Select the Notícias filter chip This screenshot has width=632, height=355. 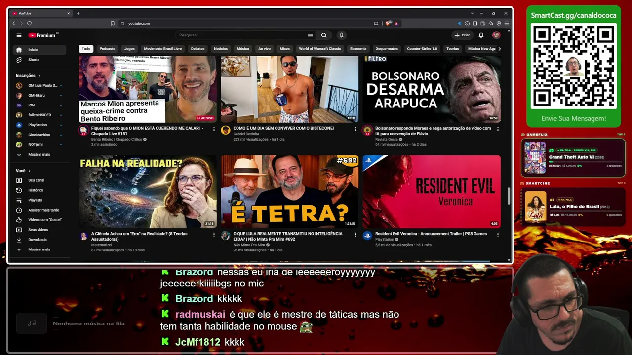tap(221, 49)
